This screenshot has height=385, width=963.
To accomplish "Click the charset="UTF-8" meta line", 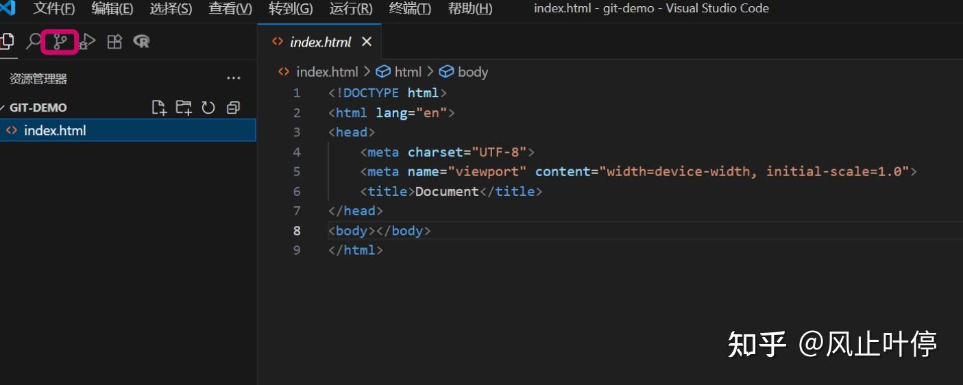I will click(x=447, y=152).
